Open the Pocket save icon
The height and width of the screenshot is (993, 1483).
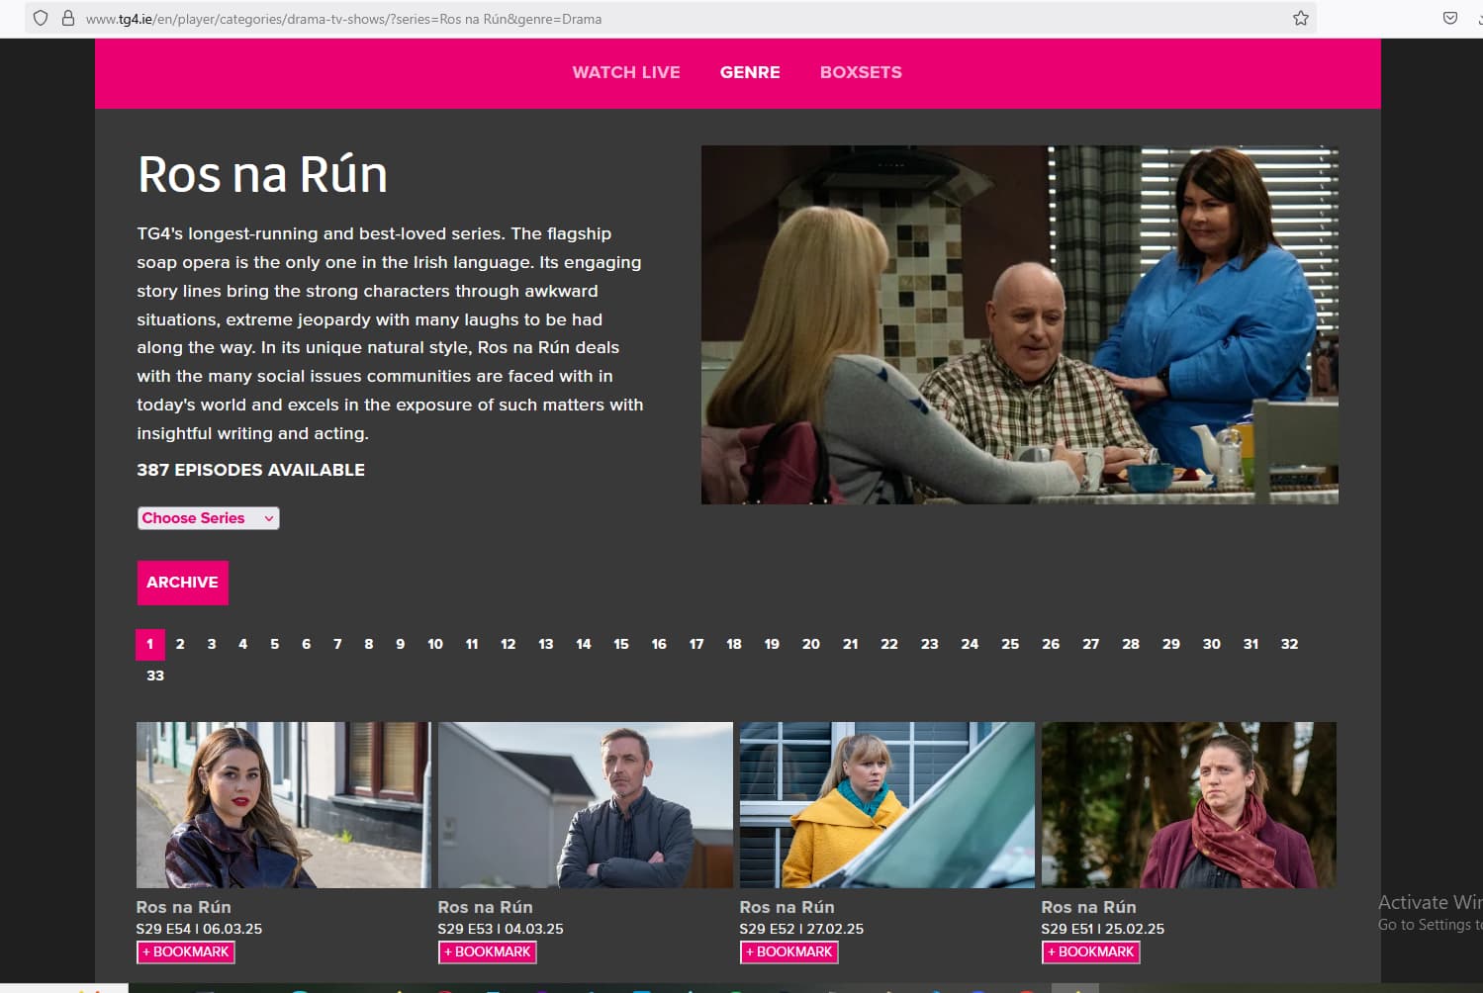coord(1450,18)
